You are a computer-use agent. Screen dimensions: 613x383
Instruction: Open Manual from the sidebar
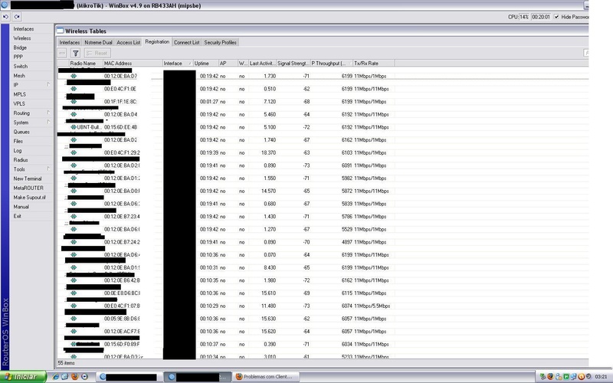(x=21, y=207)
